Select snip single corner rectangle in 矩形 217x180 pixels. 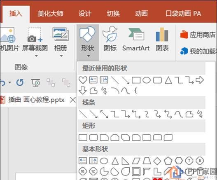coord(104,138)
